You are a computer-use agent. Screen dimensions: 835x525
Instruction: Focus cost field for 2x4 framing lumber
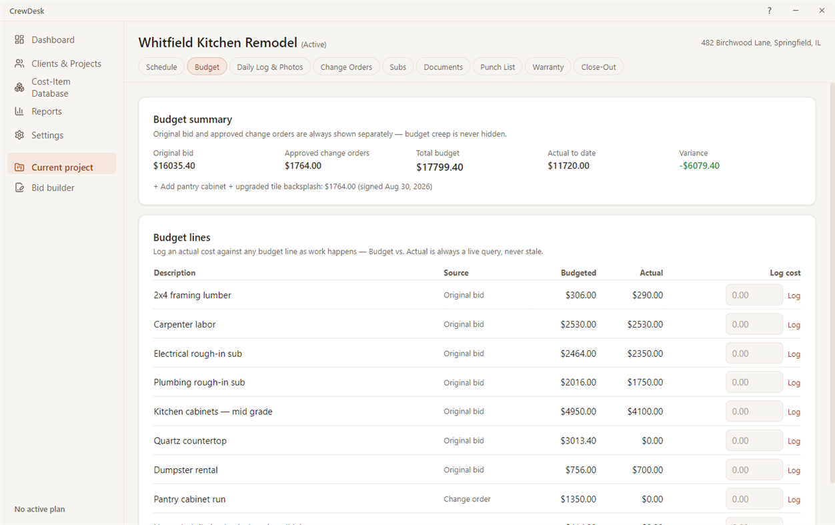[x=754, y=295]
